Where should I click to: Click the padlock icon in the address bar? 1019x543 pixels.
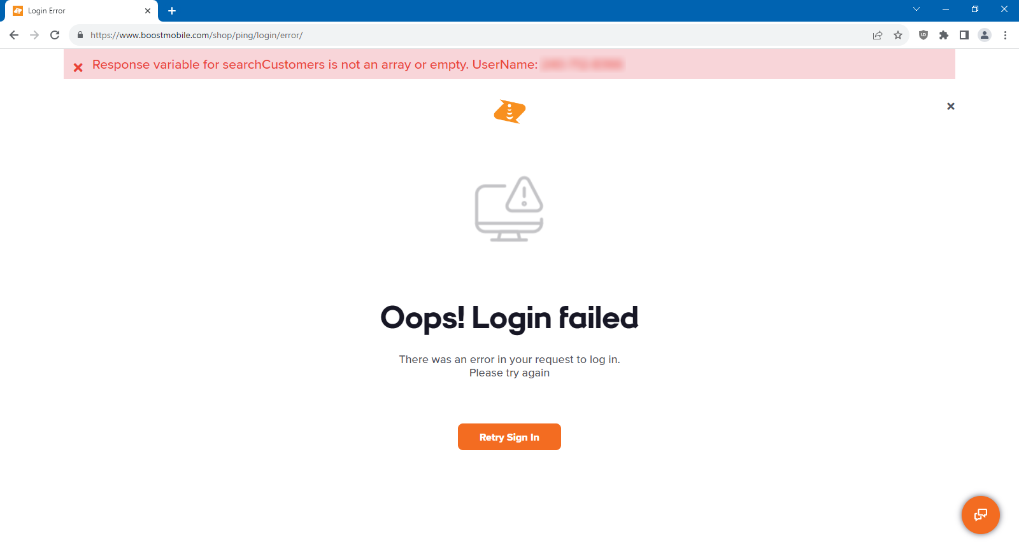click(x=80, y=35)
